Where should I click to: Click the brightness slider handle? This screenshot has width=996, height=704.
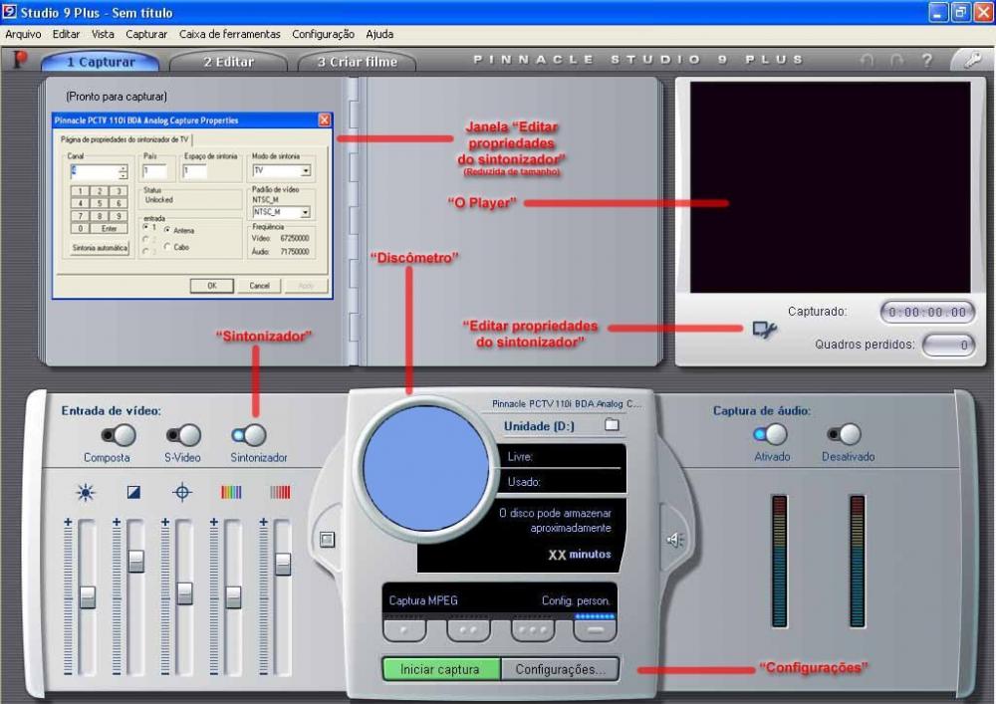pos(88,596)
